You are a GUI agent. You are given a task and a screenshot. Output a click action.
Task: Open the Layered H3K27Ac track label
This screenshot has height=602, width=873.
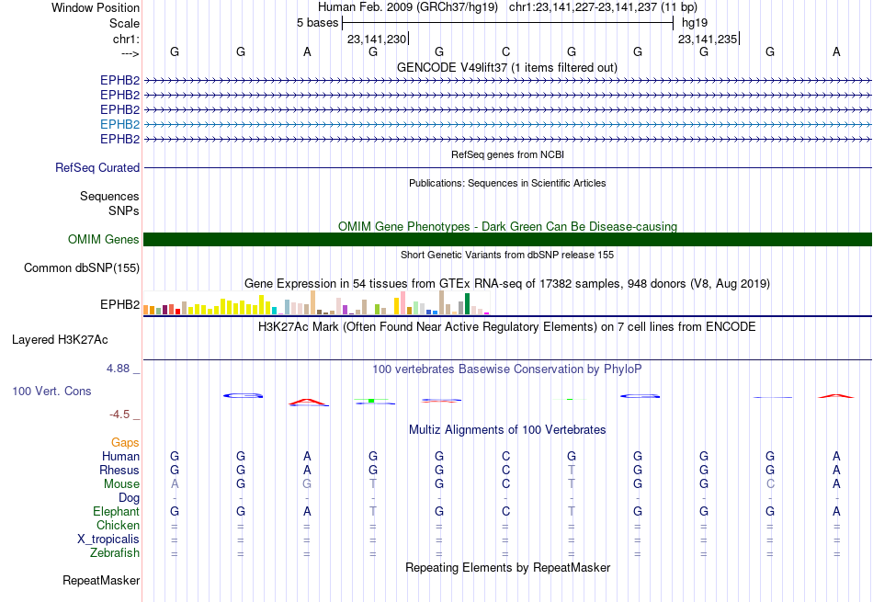[x=60, y=340]
